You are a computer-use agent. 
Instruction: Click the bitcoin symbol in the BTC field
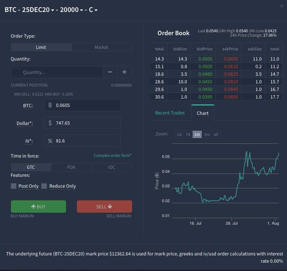(50, 105)
